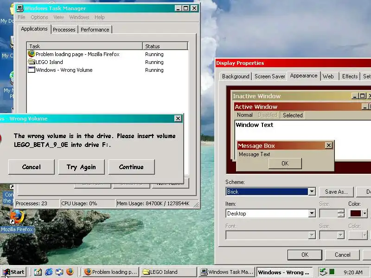The image size is (371, 278).
Task: Click the CPU Usage: 0% status entry
Action: pos(88,203)
